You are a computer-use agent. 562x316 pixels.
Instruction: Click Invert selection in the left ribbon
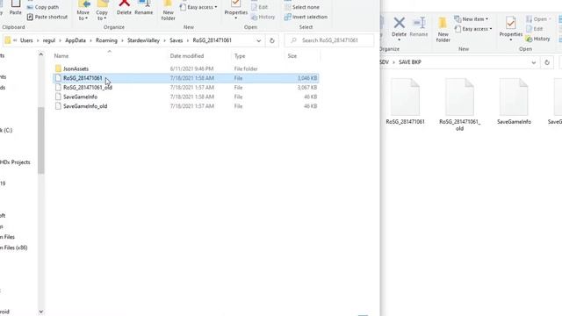point(306,17)
